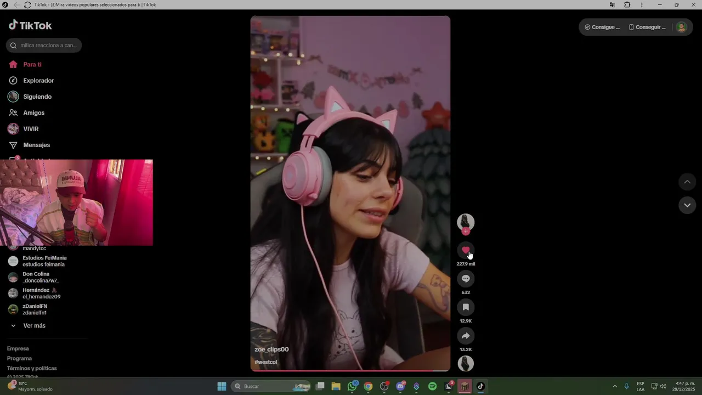Open TikTok app from the taskbar

(x=480, y=386)
